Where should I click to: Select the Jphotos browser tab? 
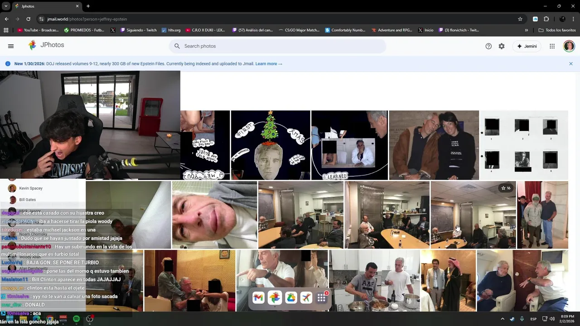coord(46,6)
